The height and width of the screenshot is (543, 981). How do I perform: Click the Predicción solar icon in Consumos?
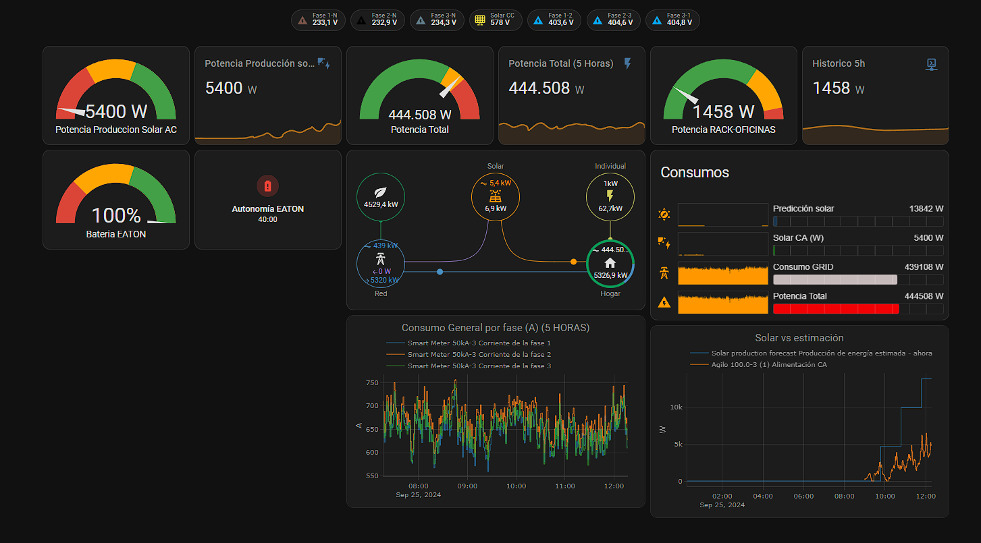click(664, 215)
